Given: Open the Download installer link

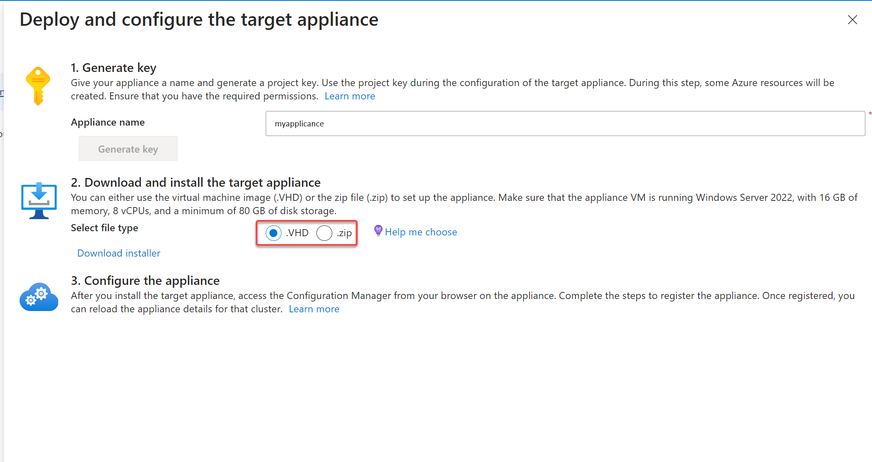Looking at the screenshot, I should click(x=118, y=253).
